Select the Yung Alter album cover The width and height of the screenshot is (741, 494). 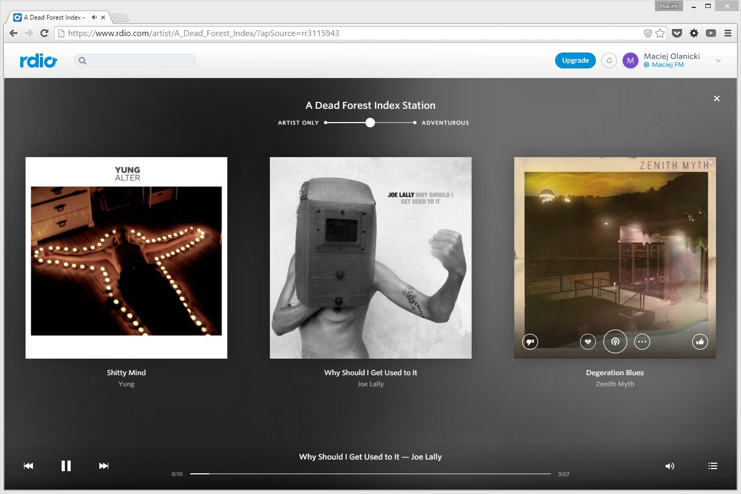(126, 258)
